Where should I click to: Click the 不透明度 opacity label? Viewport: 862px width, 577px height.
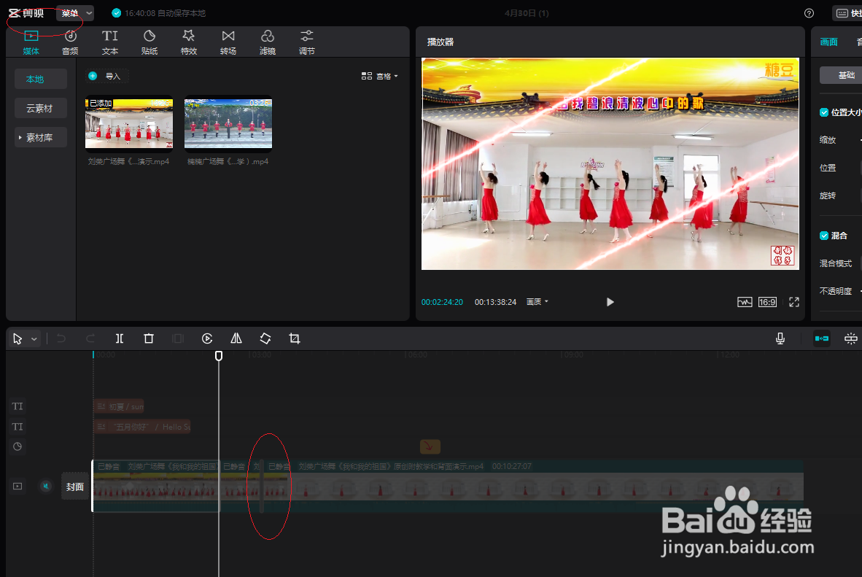click(x=836, y=291)
